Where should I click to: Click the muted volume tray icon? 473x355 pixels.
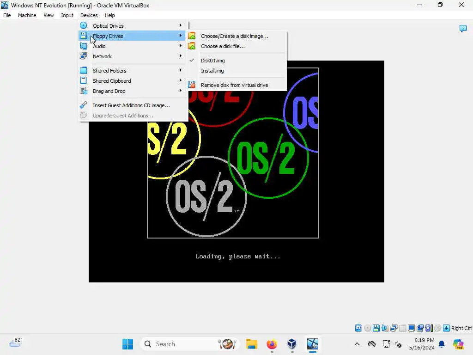click(x=398, y=344)
